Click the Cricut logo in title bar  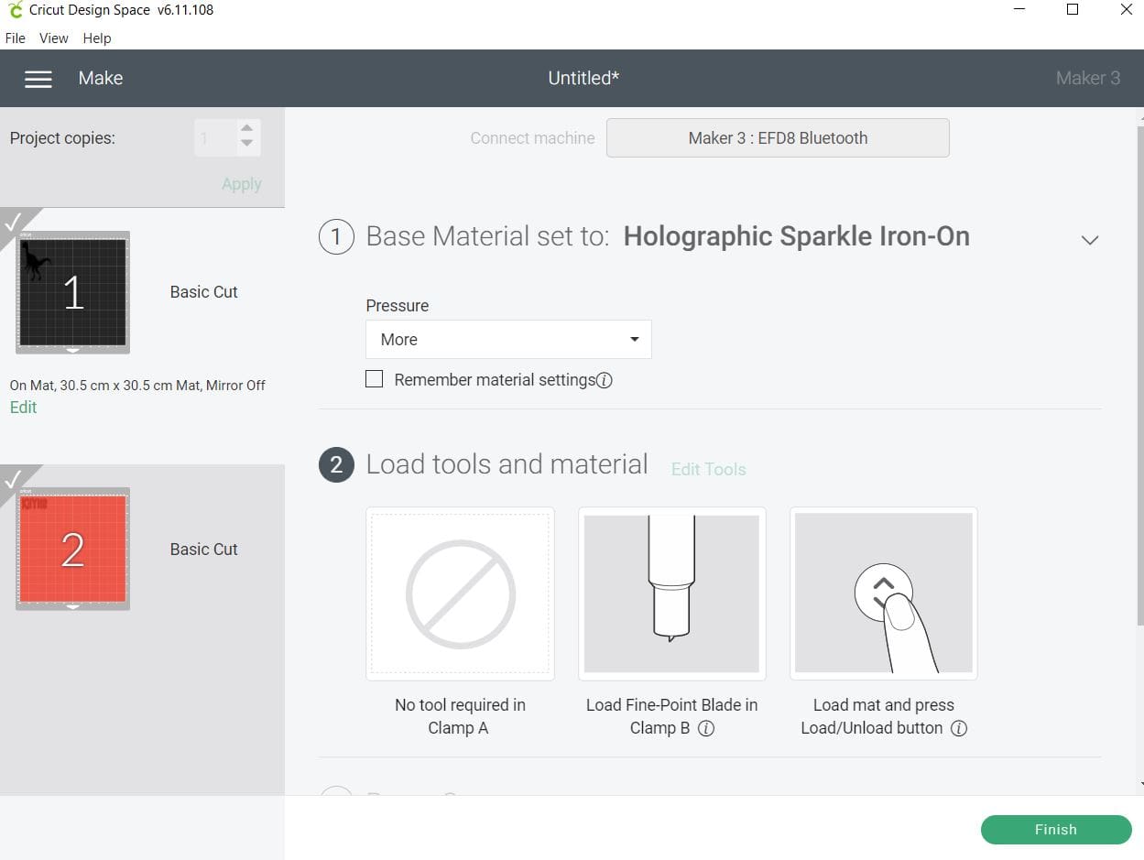pyautogui.click(x=14, y=10)
